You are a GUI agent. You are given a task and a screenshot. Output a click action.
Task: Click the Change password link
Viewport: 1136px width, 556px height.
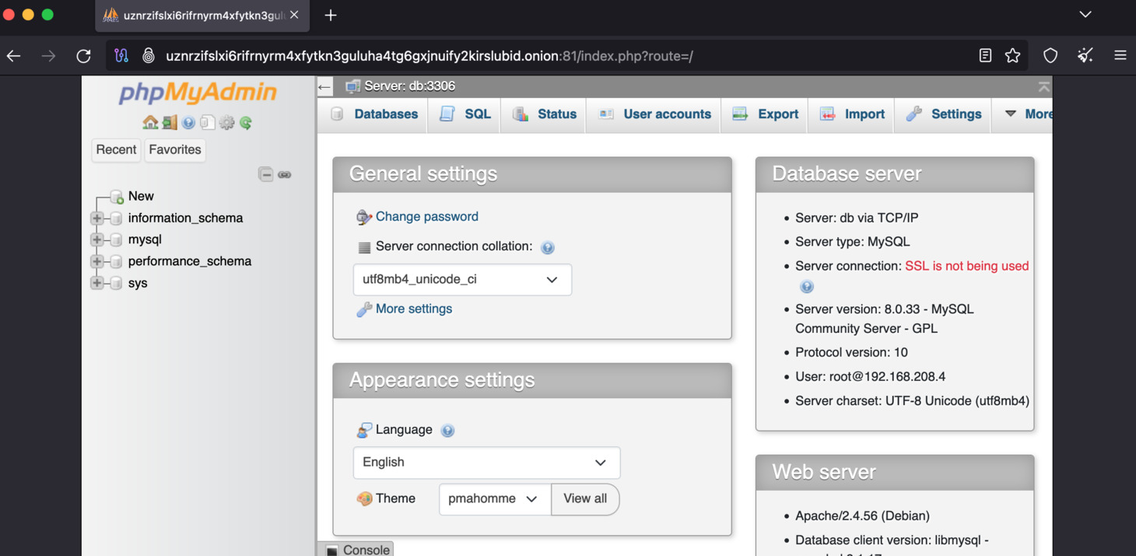(427, 217)
